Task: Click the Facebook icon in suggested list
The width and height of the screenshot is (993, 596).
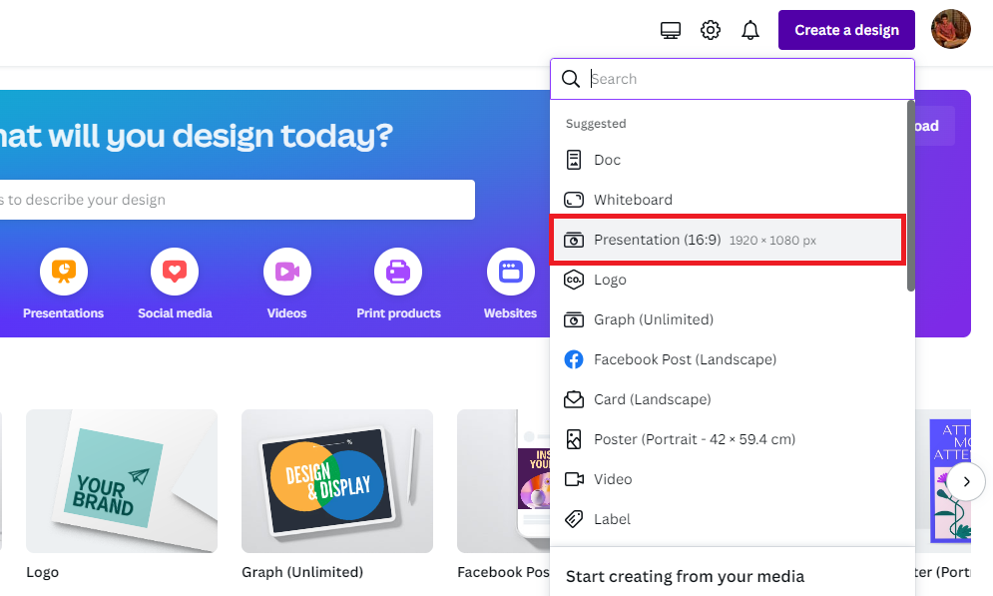Action: (573, 359)
